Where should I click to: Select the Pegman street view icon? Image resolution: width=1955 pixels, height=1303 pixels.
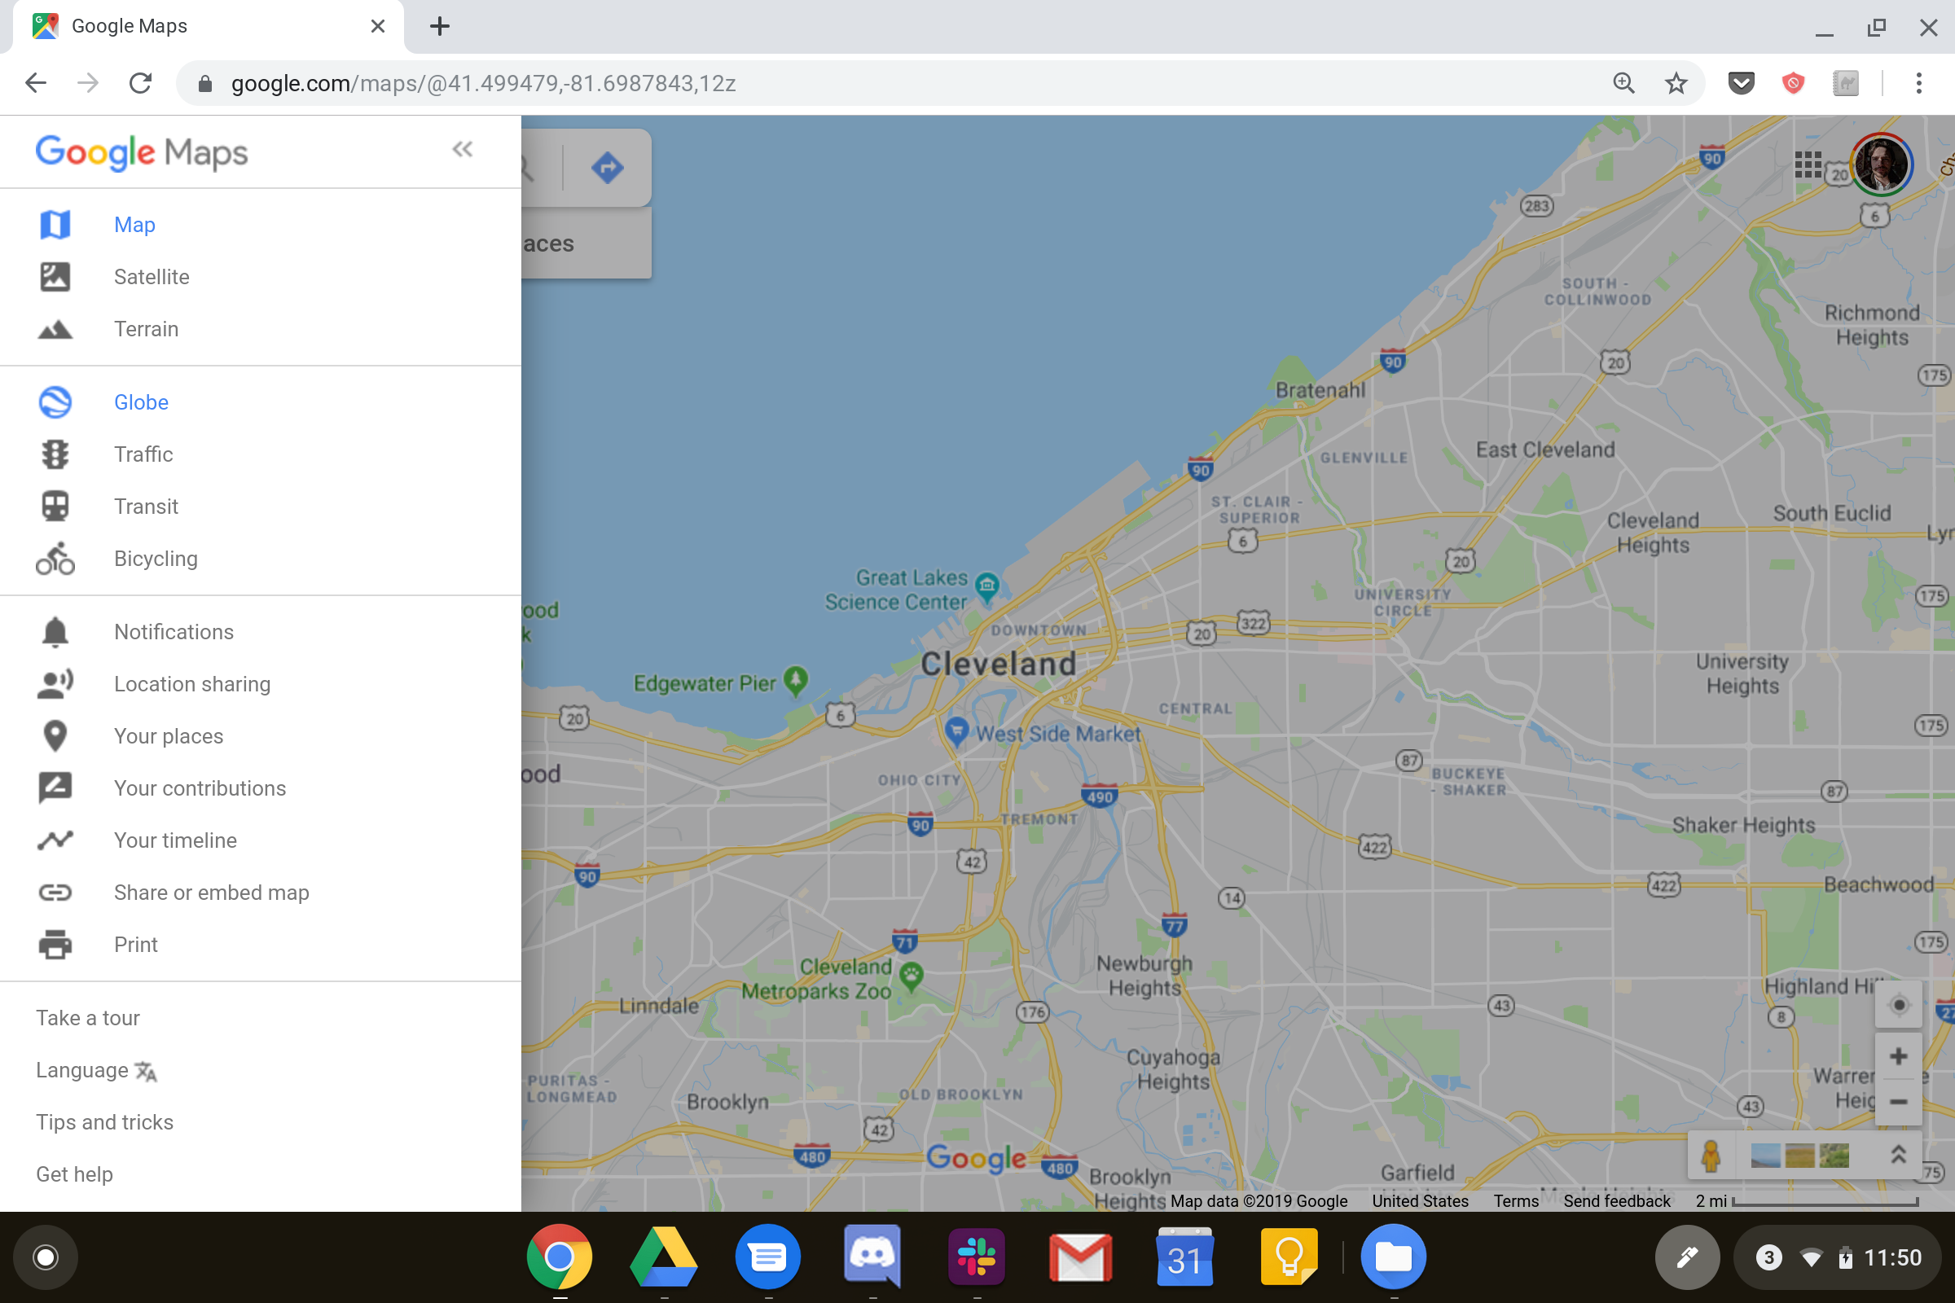[x=1710, y=1154]
